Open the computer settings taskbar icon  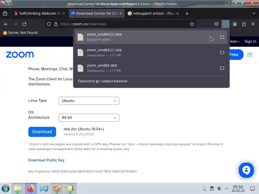(x=44, y=188)
